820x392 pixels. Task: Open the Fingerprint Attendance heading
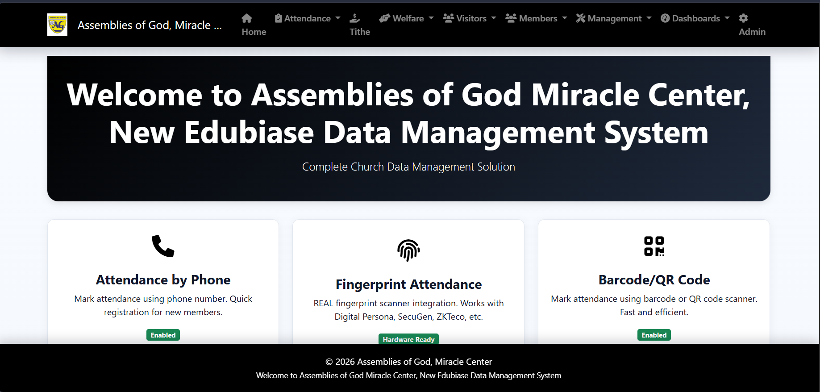pos(408,284)
